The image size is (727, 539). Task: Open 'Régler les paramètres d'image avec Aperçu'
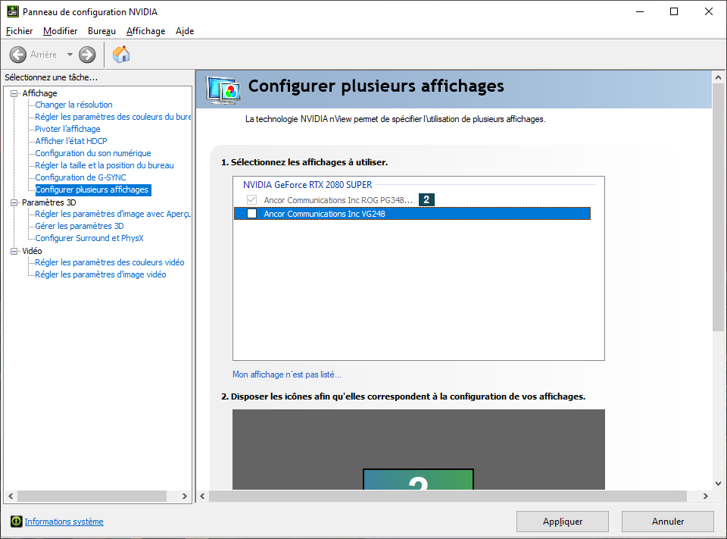click(113, 214)
